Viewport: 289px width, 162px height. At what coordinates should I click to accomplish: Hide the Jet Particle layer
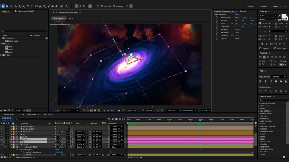pyautogui.click(x=2, y=132)
